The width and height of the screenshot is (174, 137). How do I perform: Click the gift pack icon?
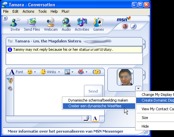click(x=81, y=72)
